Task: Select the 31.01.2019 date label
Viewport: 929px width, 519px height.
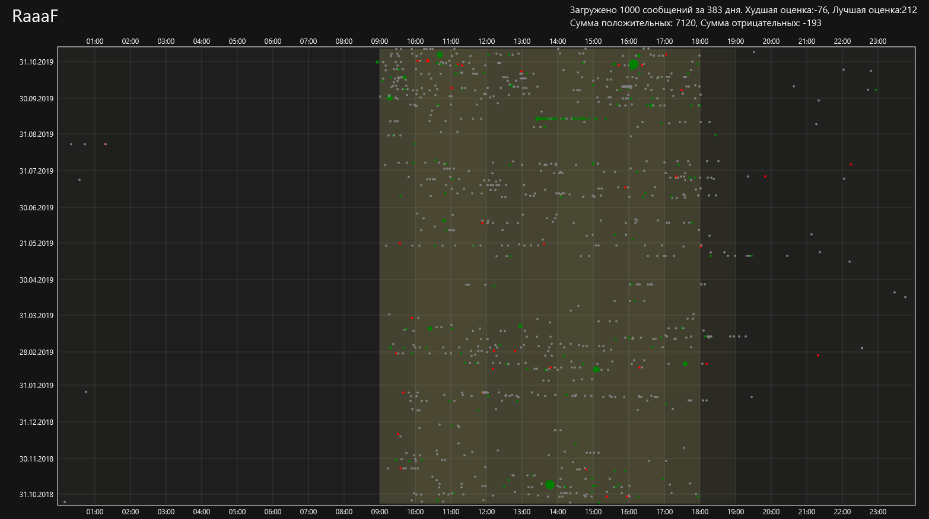Action: click(36, 385)
